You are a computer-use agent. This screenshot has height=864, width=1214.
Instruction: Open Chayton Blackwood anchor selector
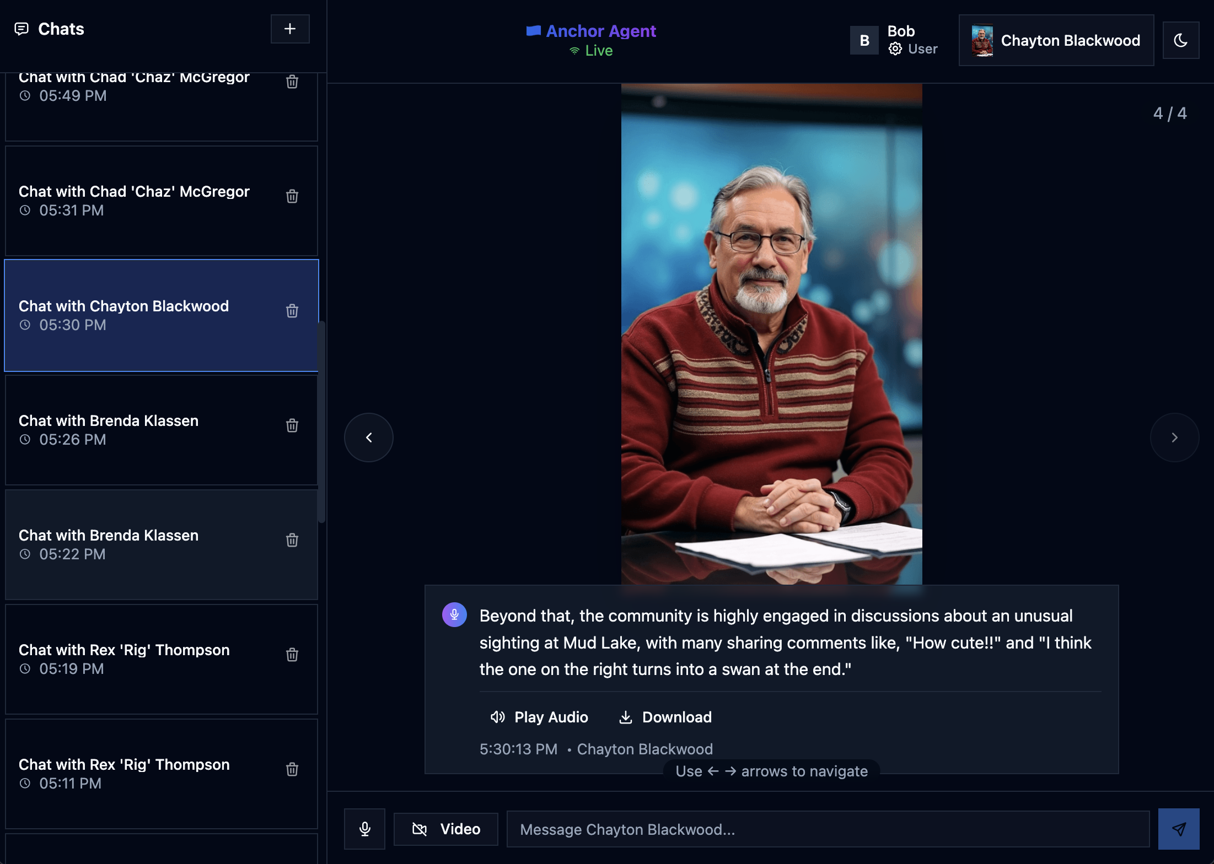coord(1056,40)
